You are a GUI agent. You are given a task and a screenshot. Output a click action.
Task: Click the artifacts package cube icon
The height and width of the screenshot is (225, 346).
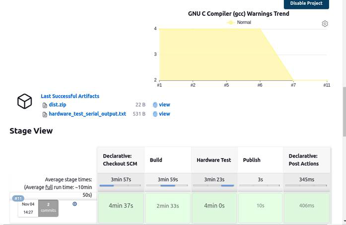click(24, 101)
